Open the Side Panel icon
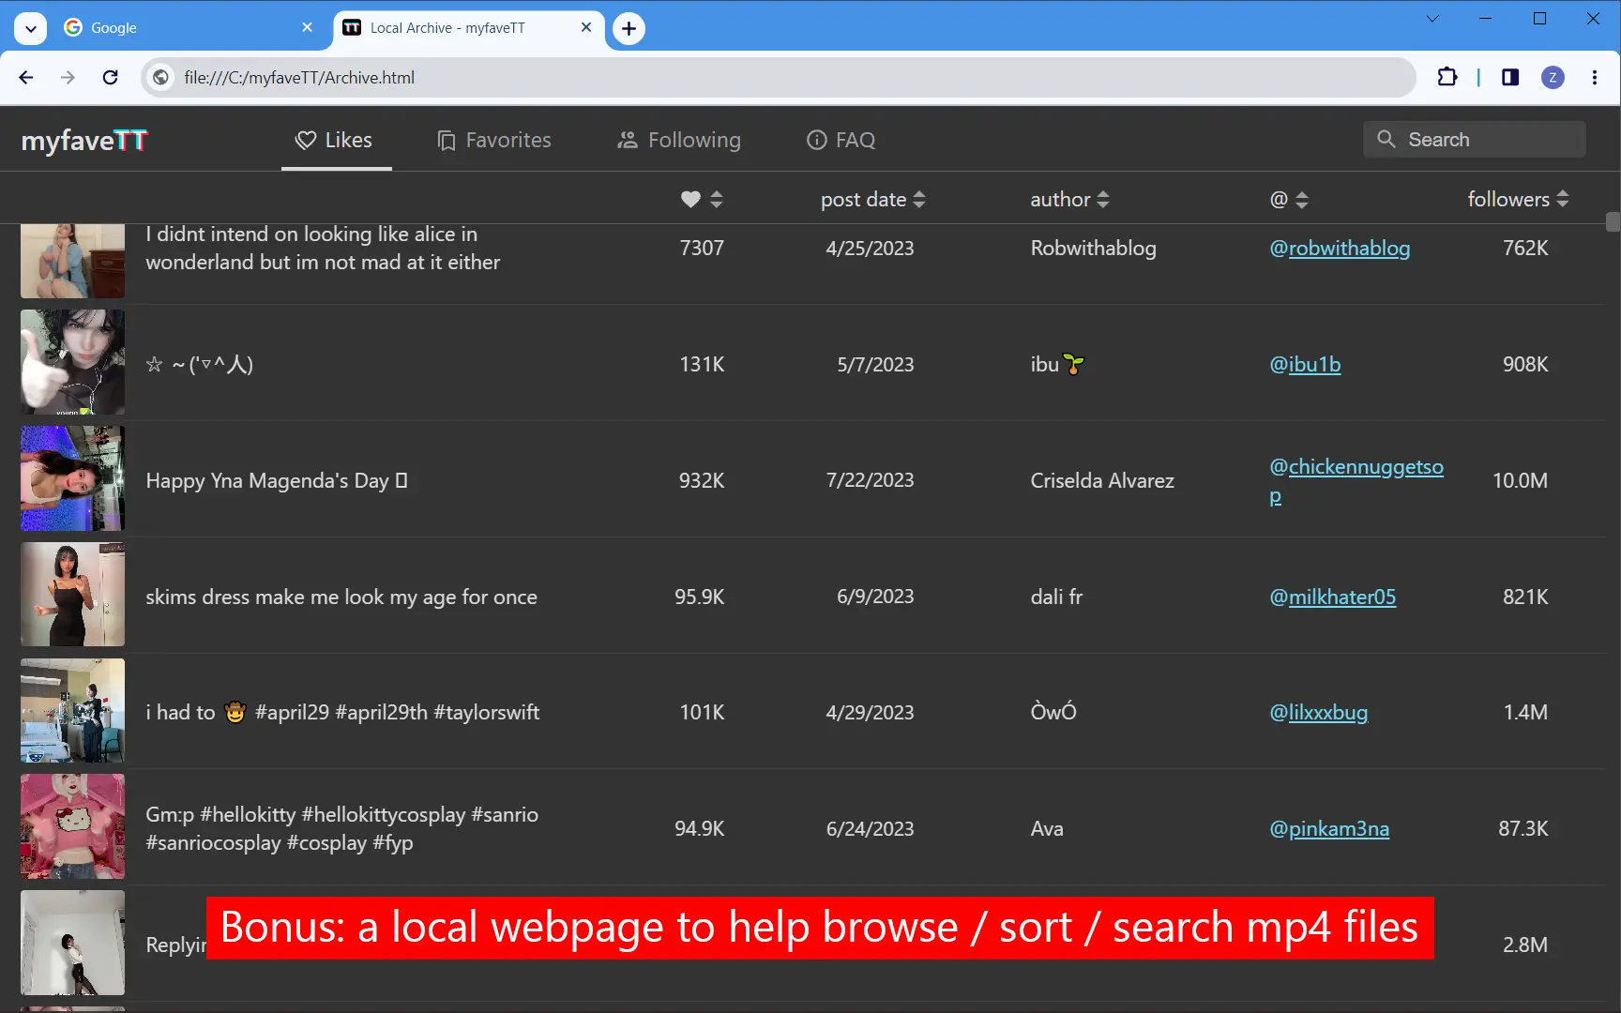 tap(1509, 77)
